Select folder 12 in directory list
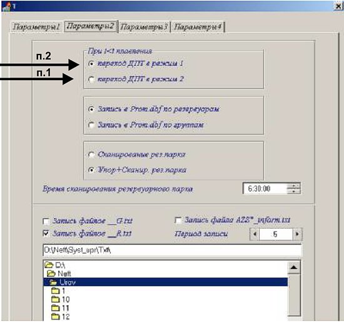Image resolution: width=344 pixels, height=322 pixels. tap(61, 316)
